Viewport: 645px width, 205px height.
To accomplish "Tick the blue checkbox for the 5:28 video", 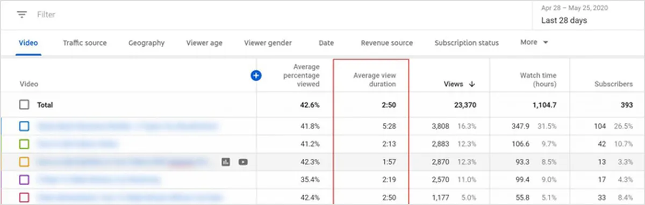I will pos(24,127).
